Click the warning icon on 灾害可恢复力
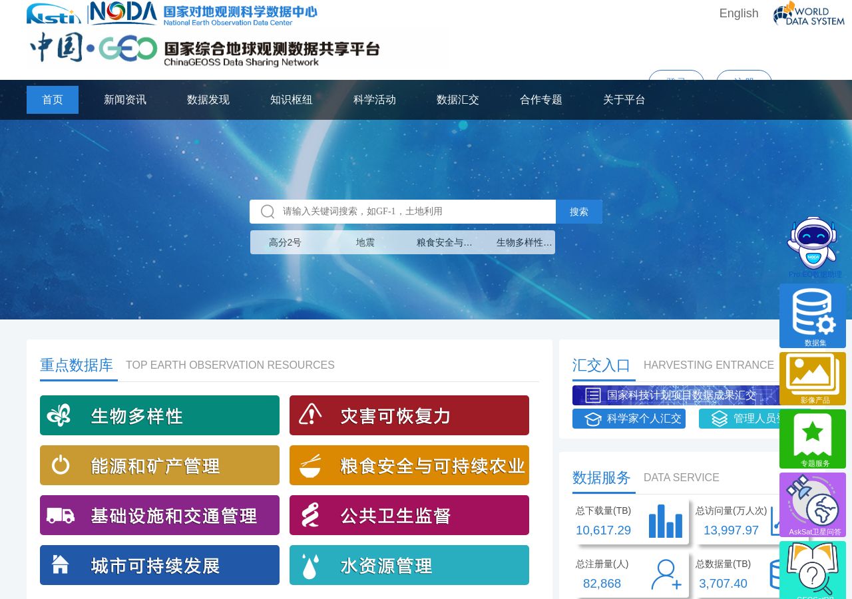The height and width of the screenshot is (599, 852). coord(310,414)
